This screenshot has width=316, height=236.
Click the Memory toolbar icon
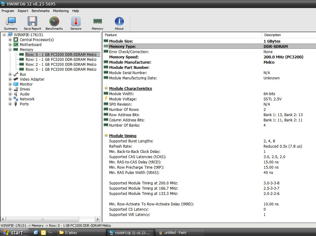coord(97,23)
